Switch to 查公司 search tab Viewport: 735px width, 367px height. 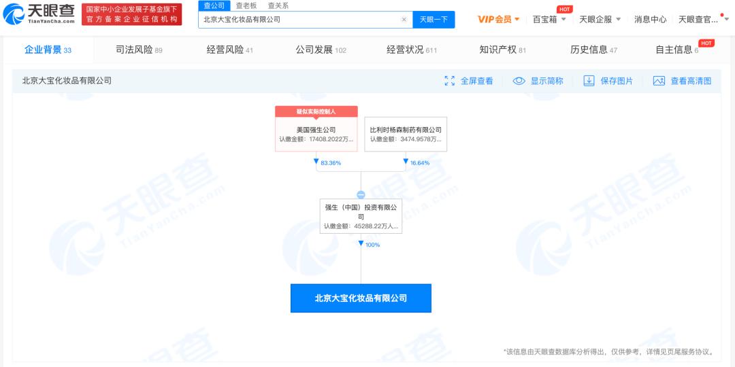point(214,5)
